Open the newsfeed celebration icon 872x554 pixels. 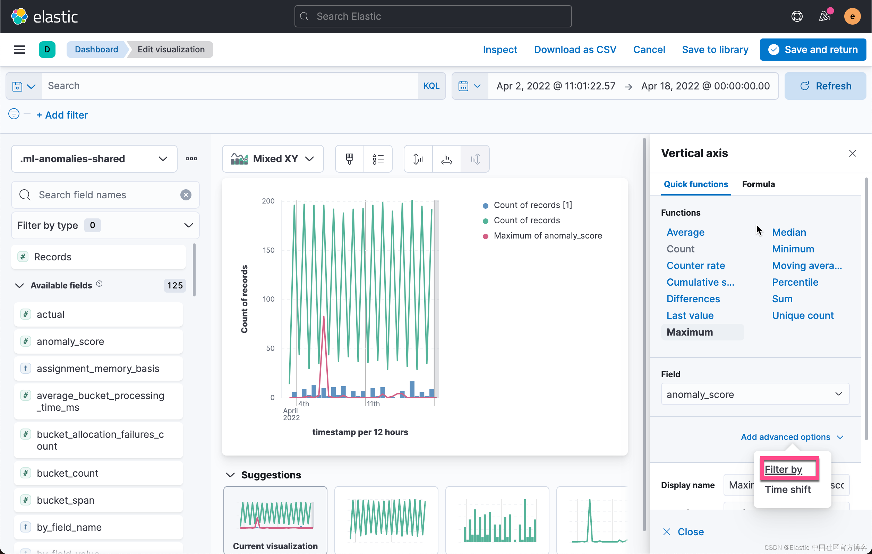(825, 16)
